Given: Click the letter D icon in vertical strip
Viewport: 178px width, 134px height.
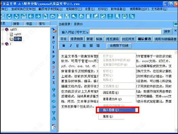Looking at the screenshot, I should (x=54, y=62).
